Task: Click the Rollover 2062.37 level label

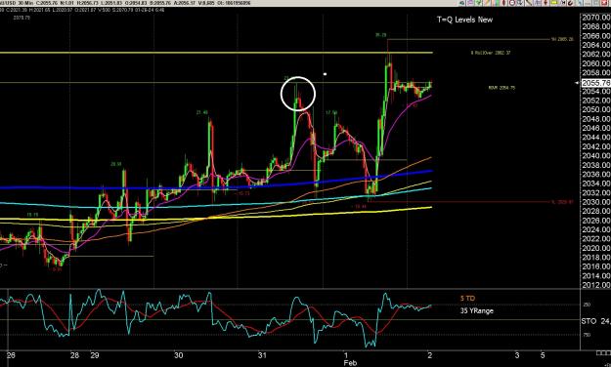Action: pyautogui.click(x=491, y=53)
